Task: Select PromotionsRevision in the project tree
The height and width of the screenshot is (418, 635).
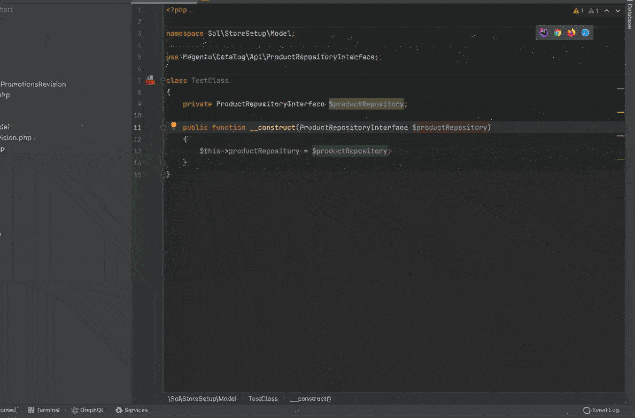Action: (33, 84)
